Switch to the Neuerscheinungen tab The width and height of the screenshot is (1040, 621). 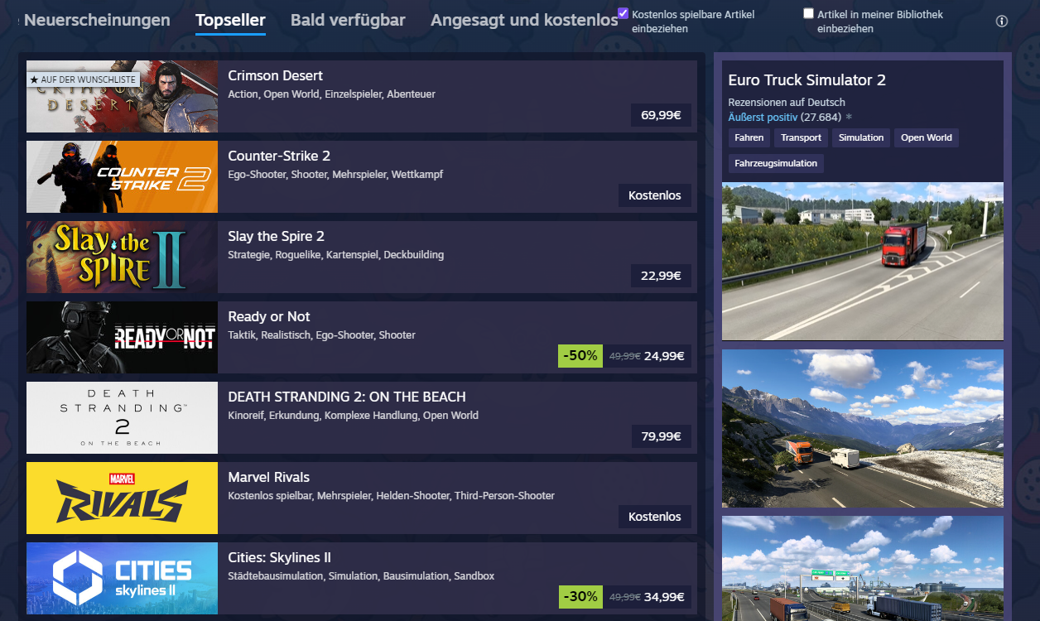pyautogui.click(x=97, y=20)
